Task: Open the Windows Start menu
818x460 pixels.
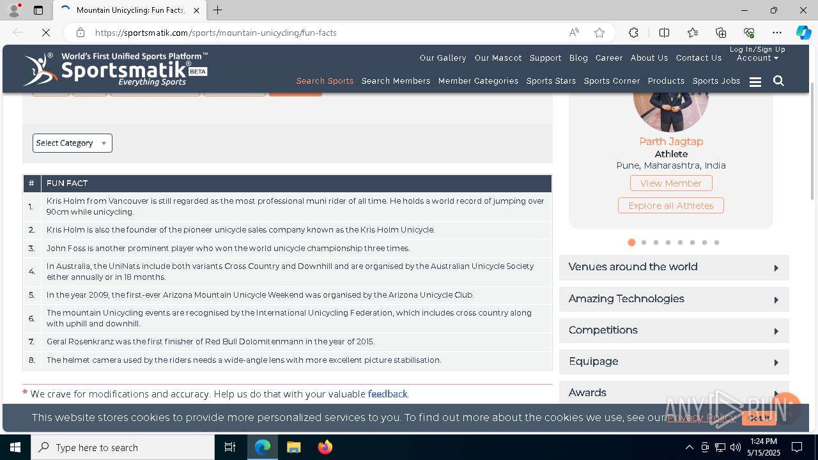Action: tap(15, 447)
